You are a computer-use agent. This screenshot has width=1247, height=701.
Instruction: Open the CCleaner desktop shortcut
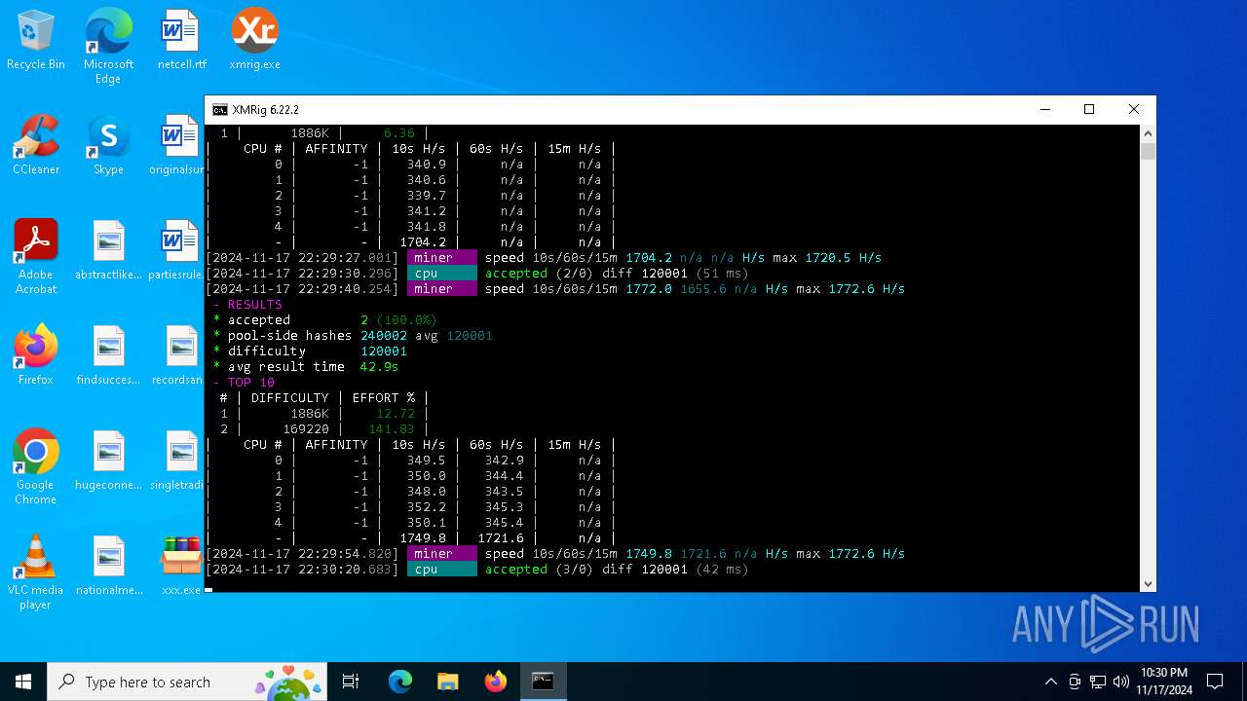(x=36, y=145)
